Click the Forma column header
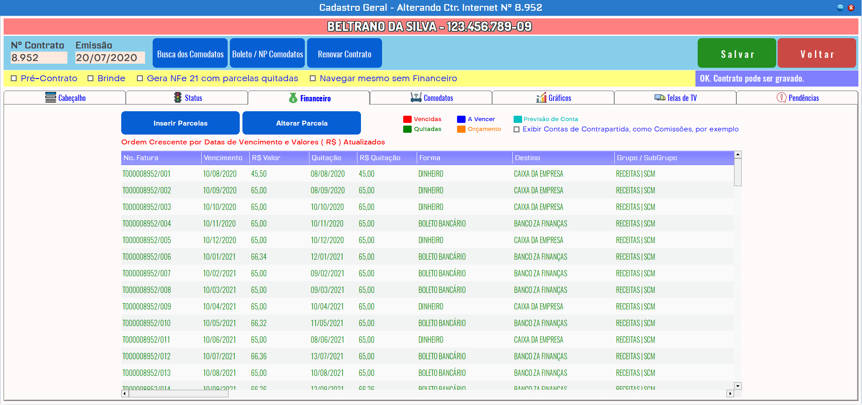The image size is (862, 405). 465,158
